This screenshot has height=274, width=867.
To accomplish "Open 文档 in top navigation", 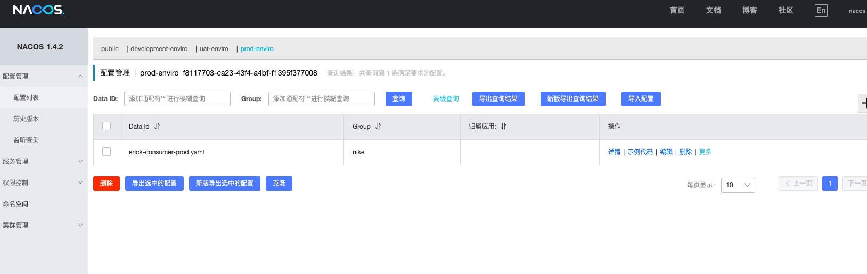I will click(713, 10).
